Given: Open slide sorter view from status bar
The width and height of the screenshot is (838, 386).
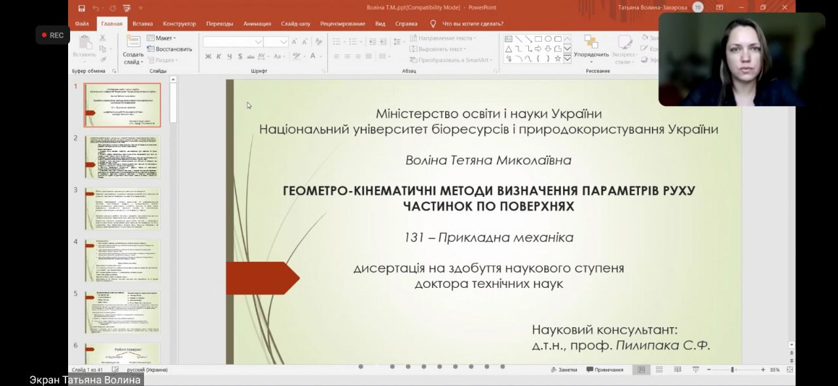Looking at the screenshot, I should 659,370.
